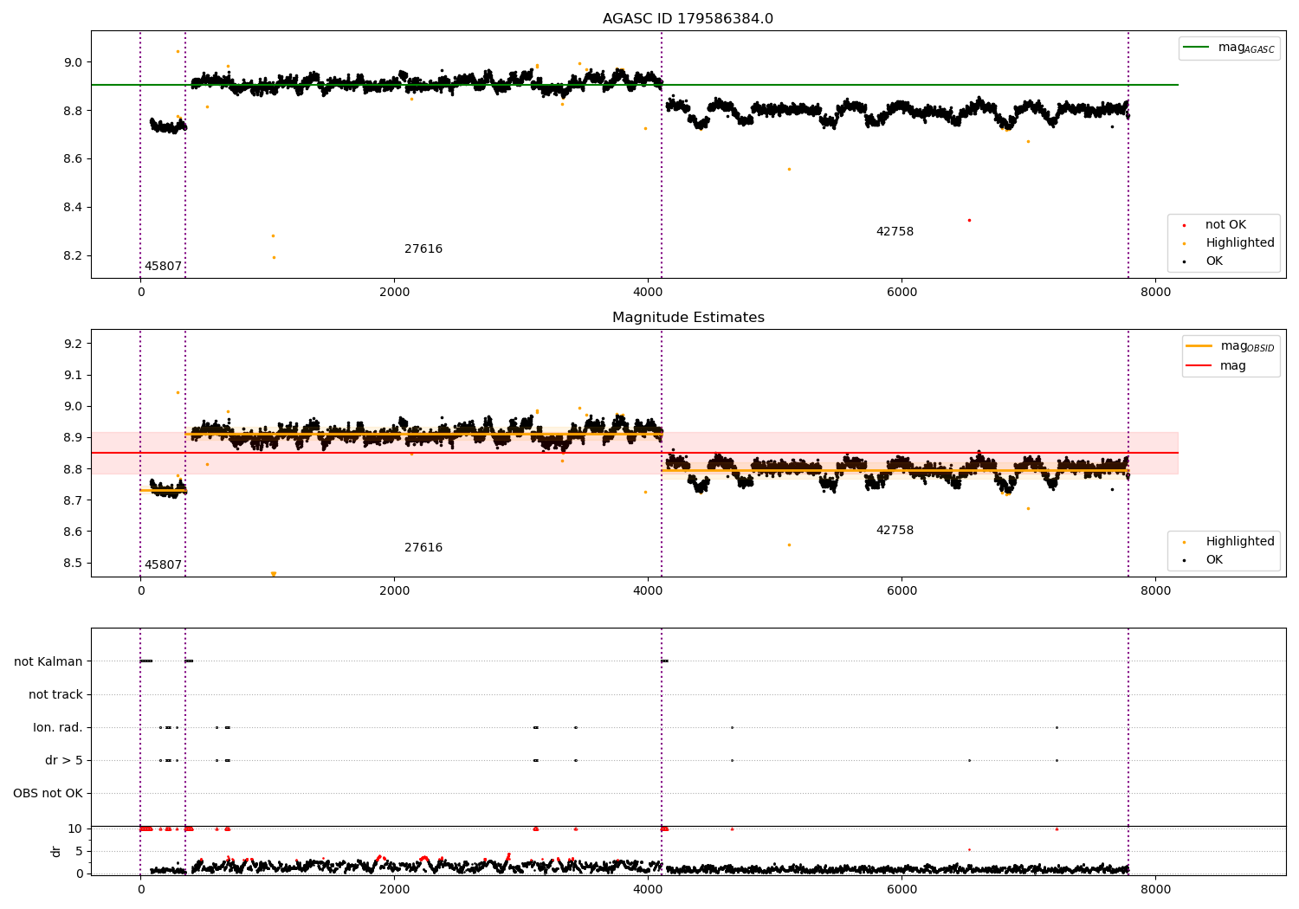This screenshot has width=1299, height=909.
Task: Click the "OBS not OK" row label
Action: point(48,793)
